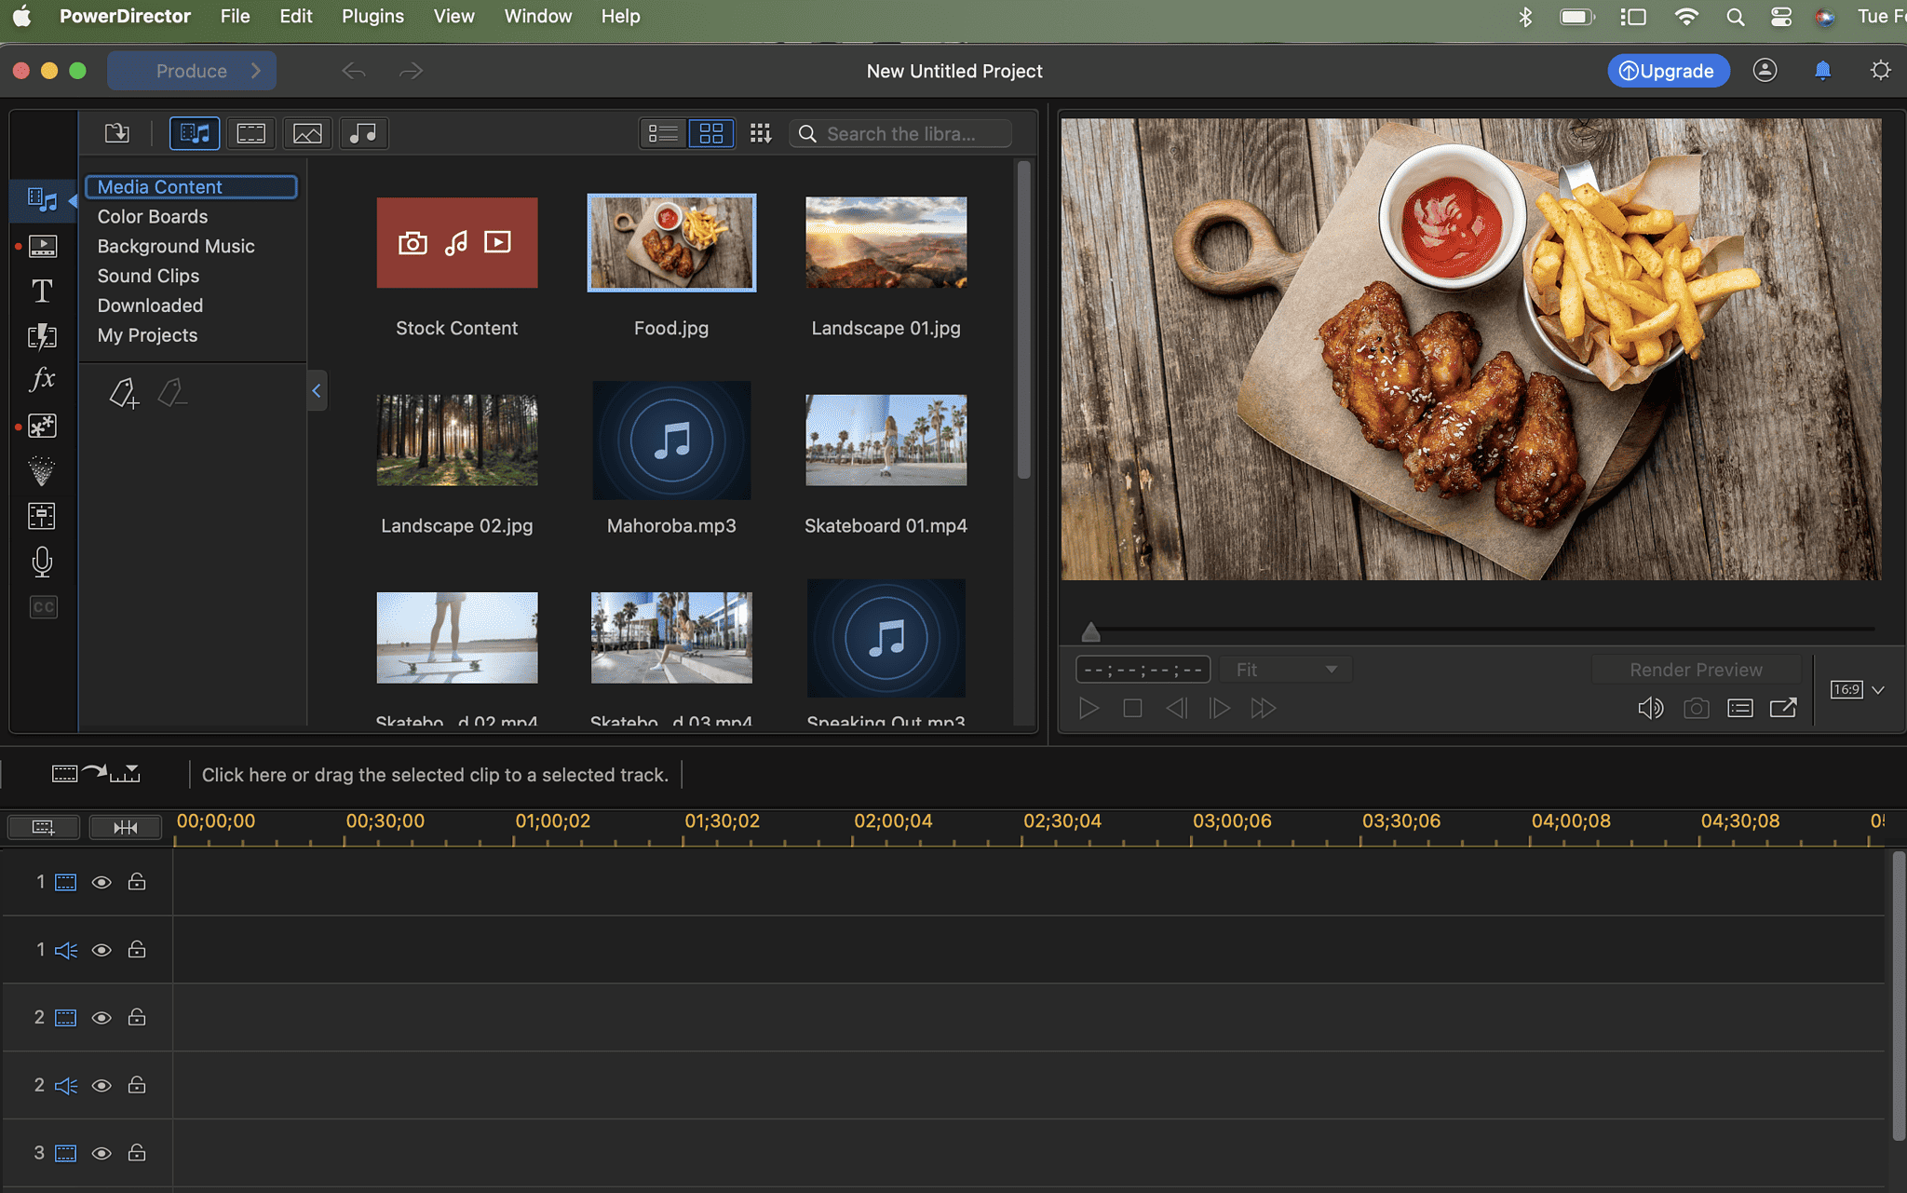
Task: Open the Subtitle (CC) room
Action: tap(43, 606)
